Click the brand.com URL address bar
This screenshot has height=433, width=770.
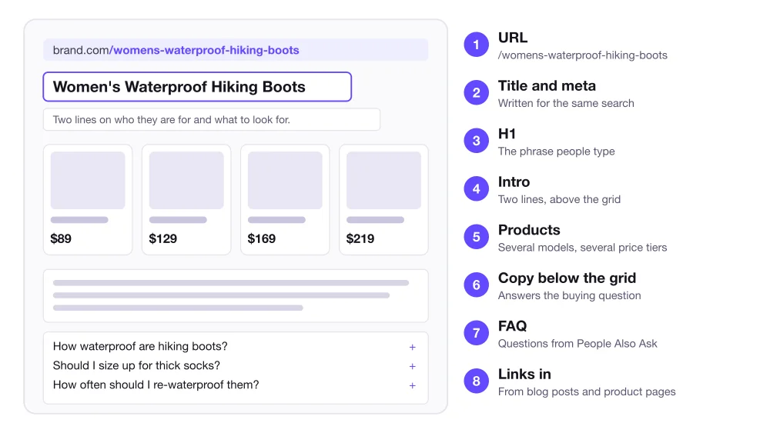click(x=236, y=50)
